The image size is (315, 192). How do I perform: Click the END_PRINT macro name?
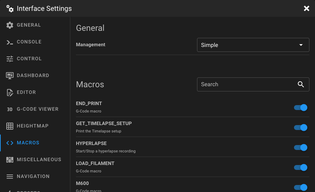point(89,104)
